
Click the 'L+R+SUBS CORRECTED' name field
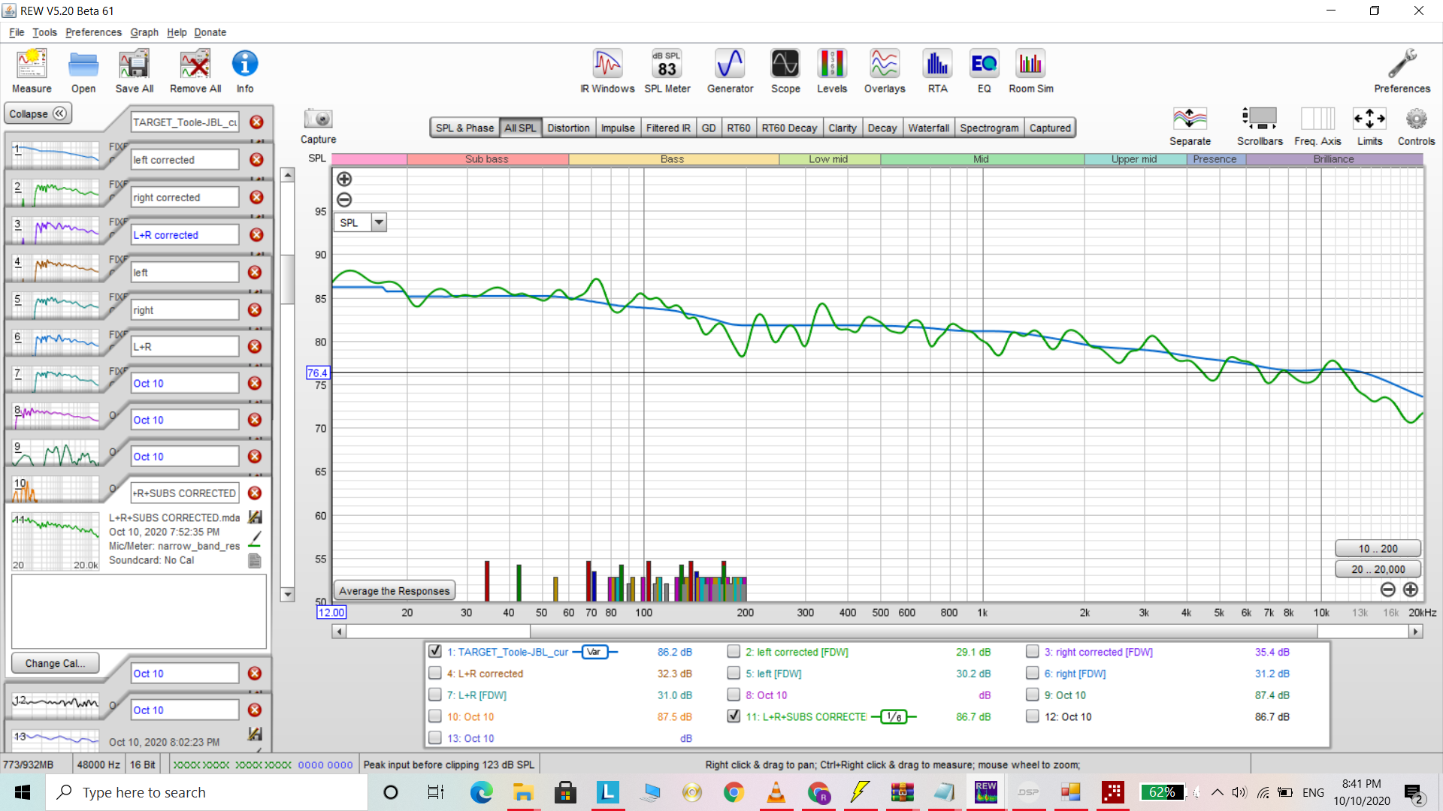(x=185, y=493)
